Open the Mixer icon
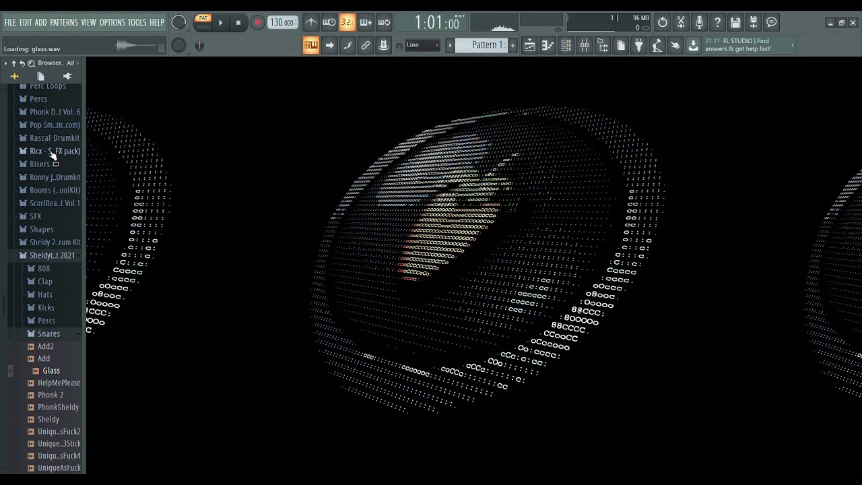The height and width of the screenshot is (485, 862). pos(585,45)
